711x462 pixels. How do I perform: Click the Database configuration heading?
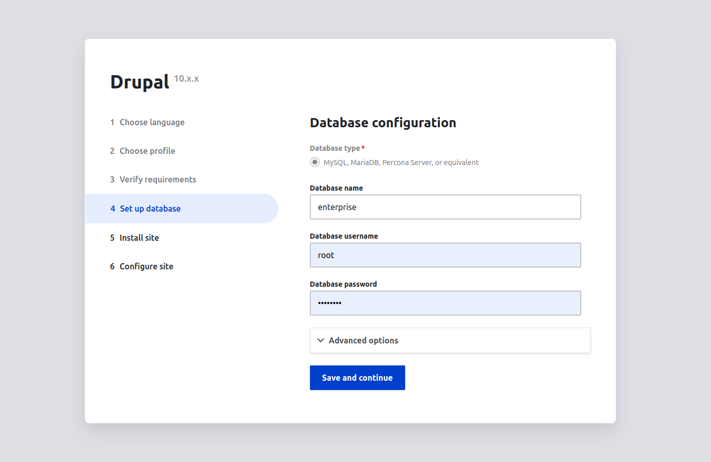[383, 123]
